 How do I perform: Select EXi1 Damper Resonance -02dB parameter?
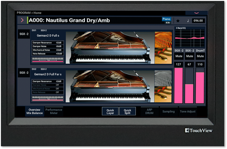click(47, 43)
